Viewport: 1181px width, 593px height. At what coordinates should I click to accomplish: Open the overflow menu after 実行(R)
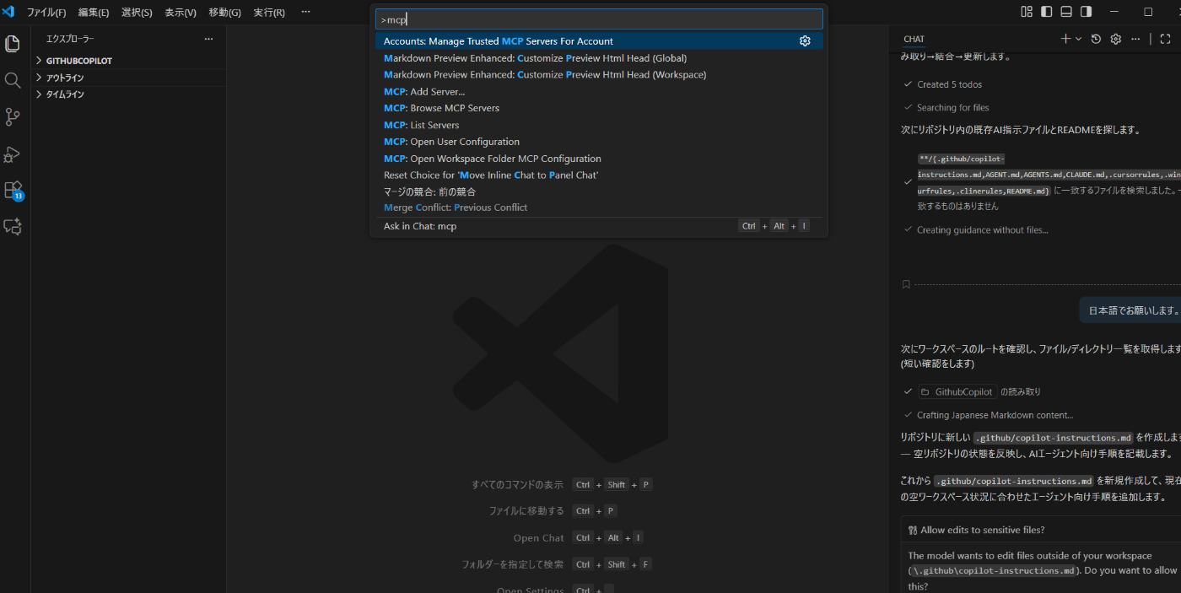(x=305, y=12)
